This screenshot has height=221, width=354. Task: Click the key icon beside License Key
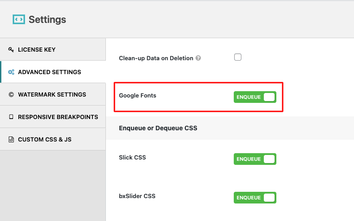(x=11, y=49)
